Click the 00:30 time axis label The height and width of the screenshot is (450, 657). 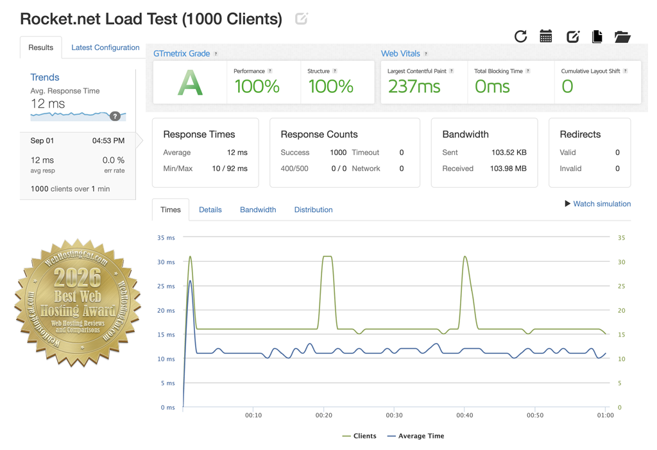tap(394, 415)
